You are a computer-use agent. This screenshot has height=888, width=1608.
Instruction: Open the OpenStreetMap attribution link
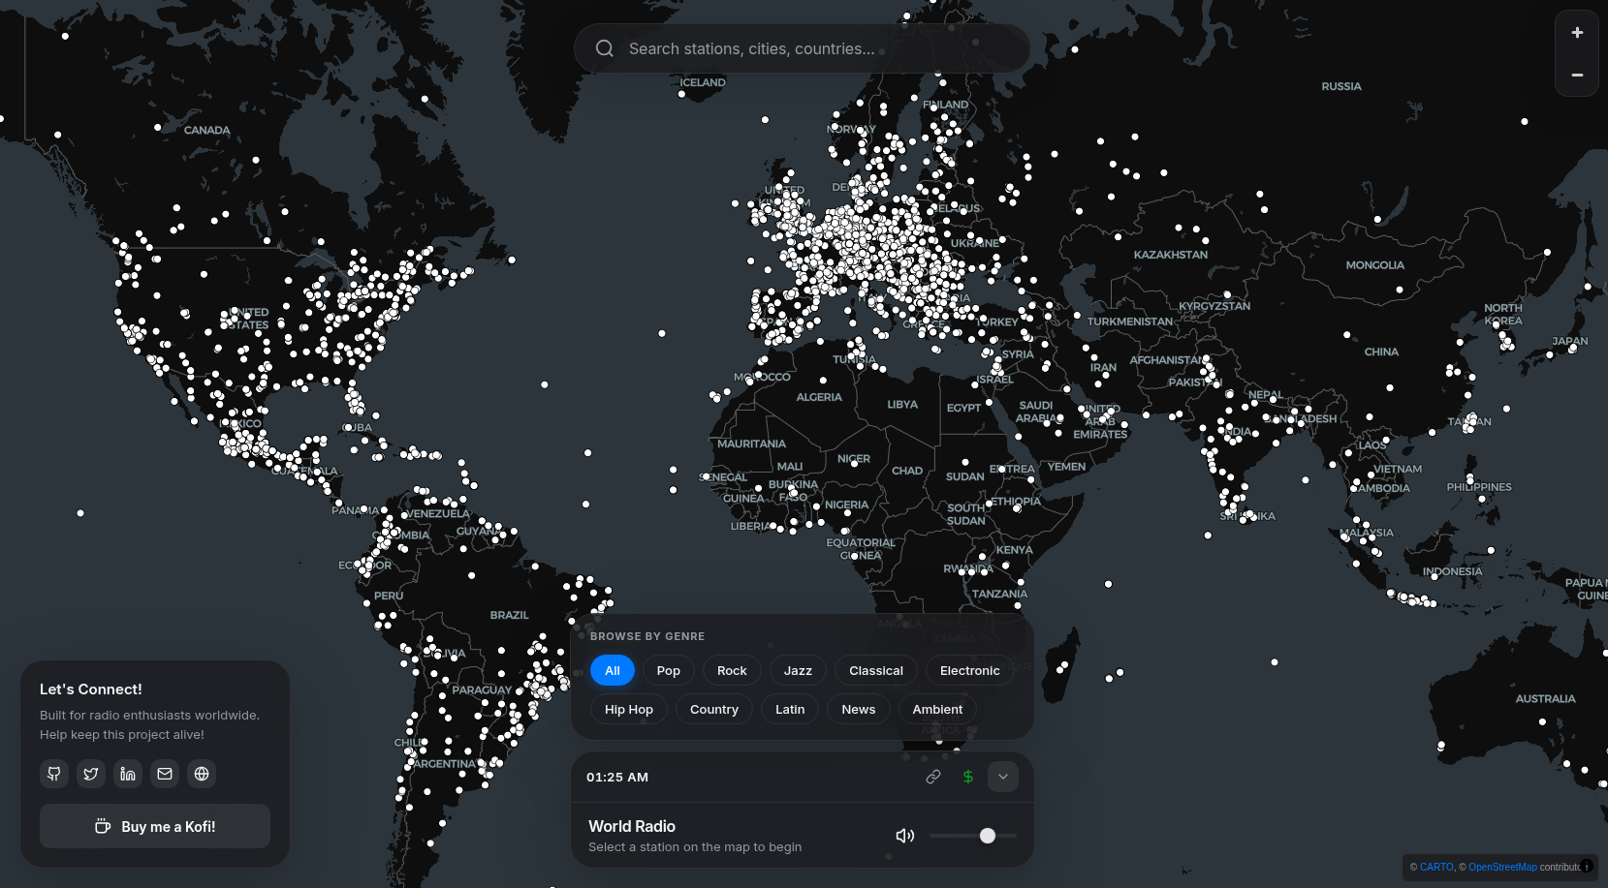coord(1502,867)
